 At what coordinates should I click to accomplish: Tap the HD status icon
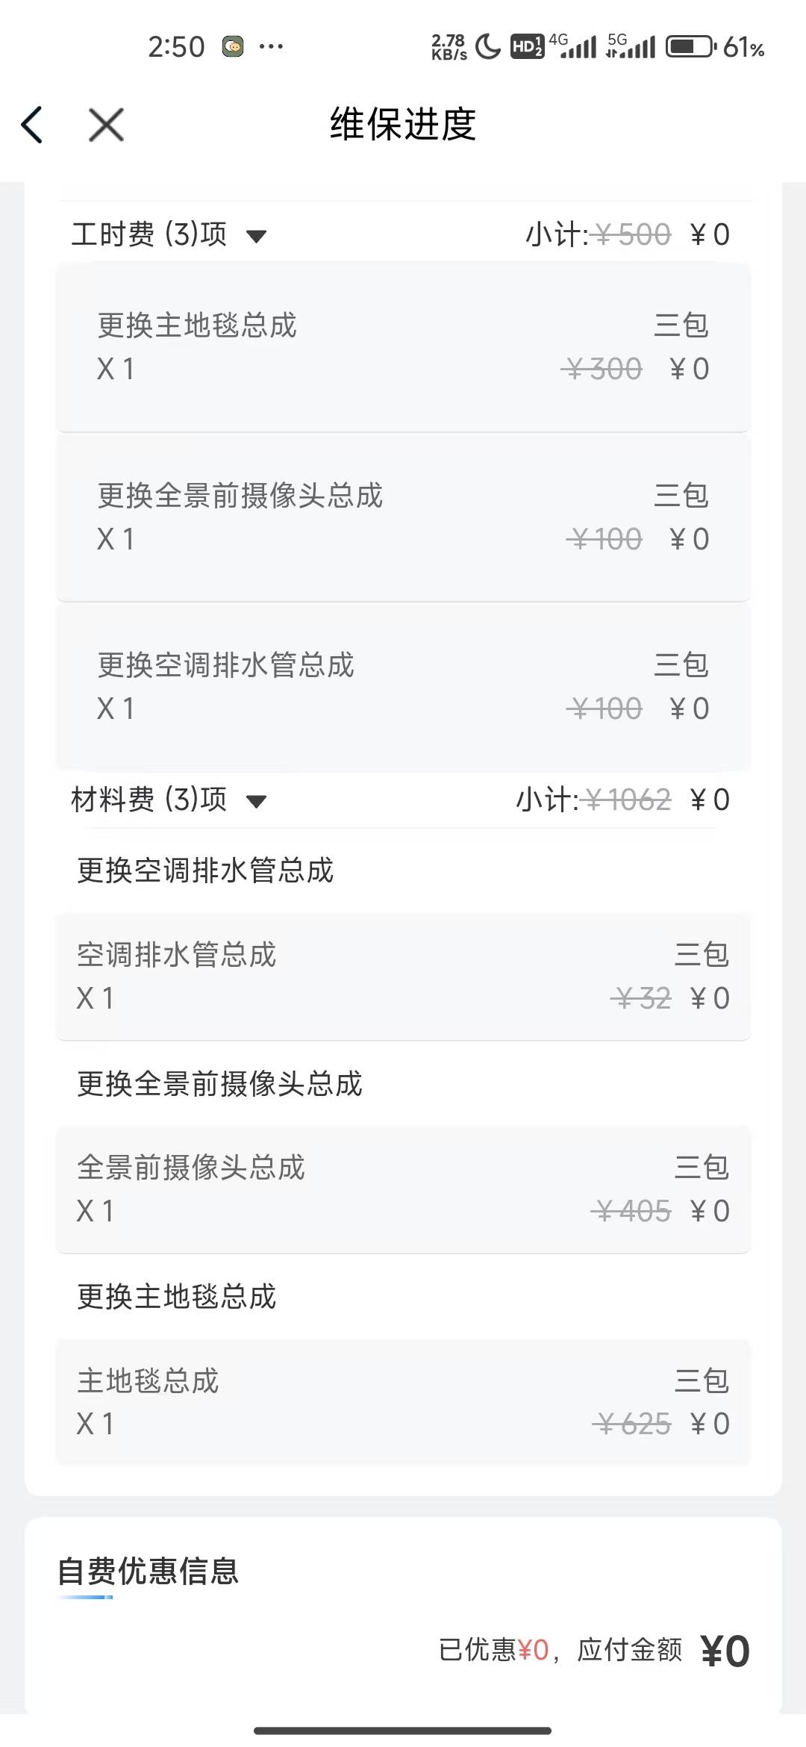tap(527, 47)
